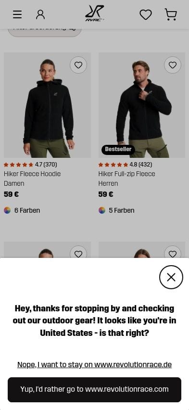Viewport: 189px width, 410px height.
Task: Go to home via RVRC logo
Action: 95,13
